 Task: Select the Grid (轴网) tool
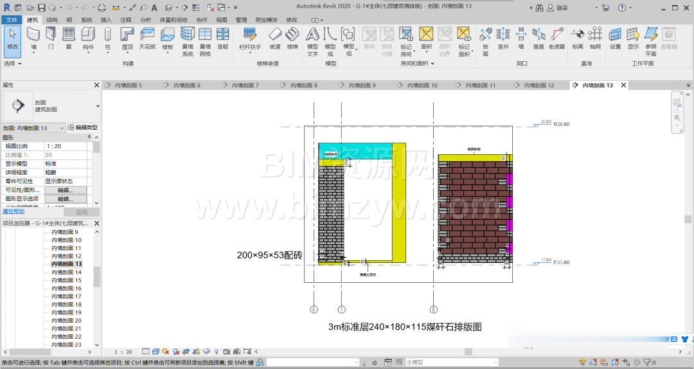coord(595,38)
